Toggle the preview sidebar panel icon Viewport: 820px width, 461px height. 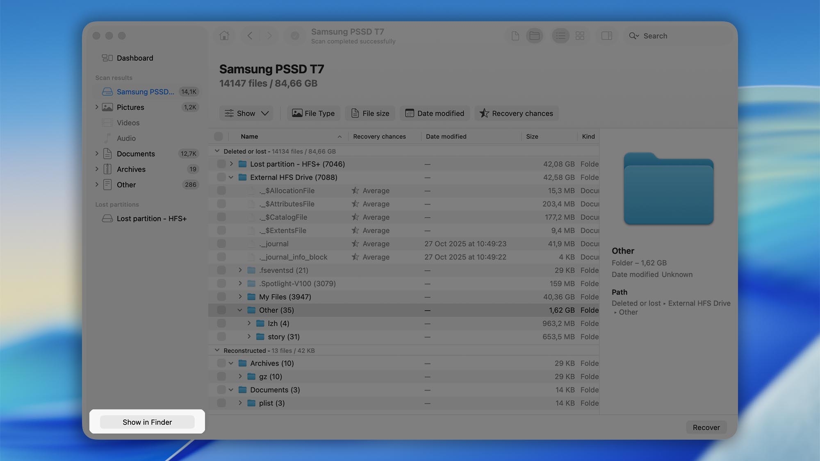[607, 36]
